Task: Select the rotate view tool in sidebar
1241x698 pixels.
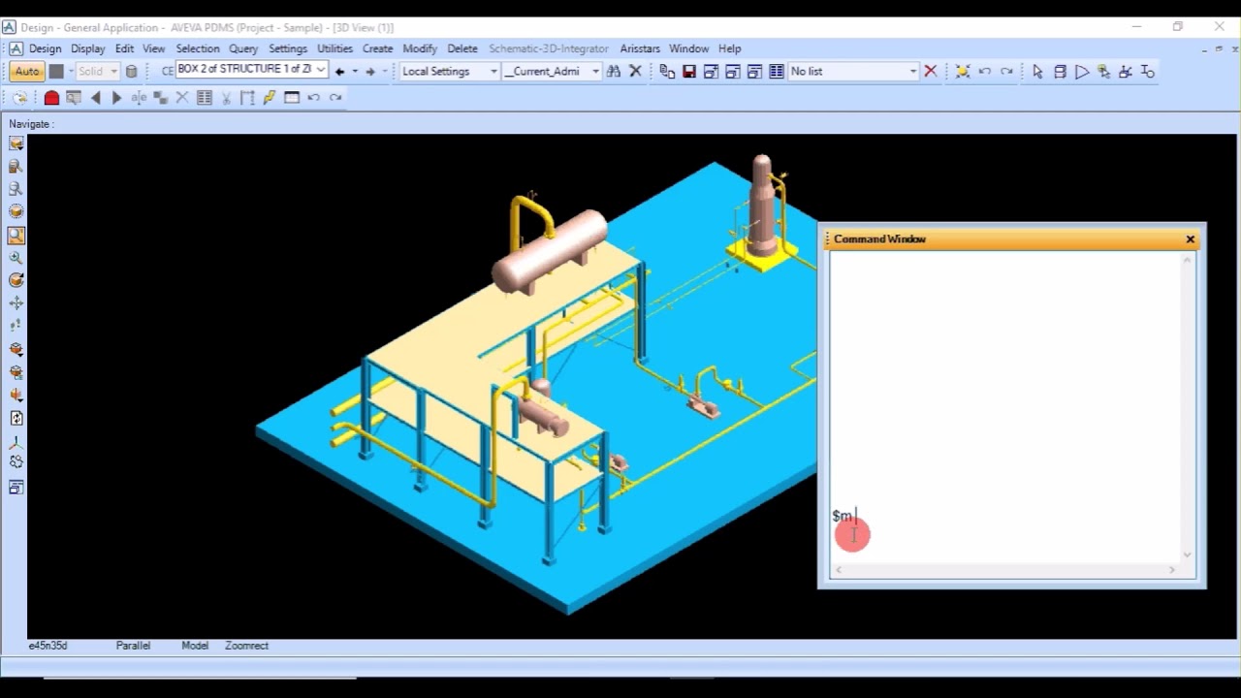Action: tap(16, 280)
